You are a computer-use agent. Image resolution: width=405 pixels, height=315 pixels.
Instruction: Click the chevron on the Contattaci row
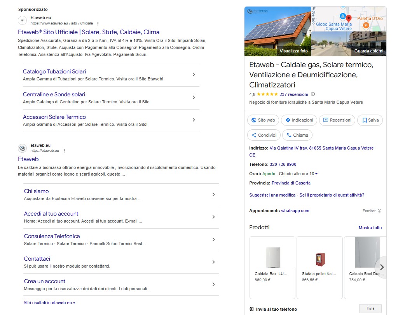pos(213,262)
